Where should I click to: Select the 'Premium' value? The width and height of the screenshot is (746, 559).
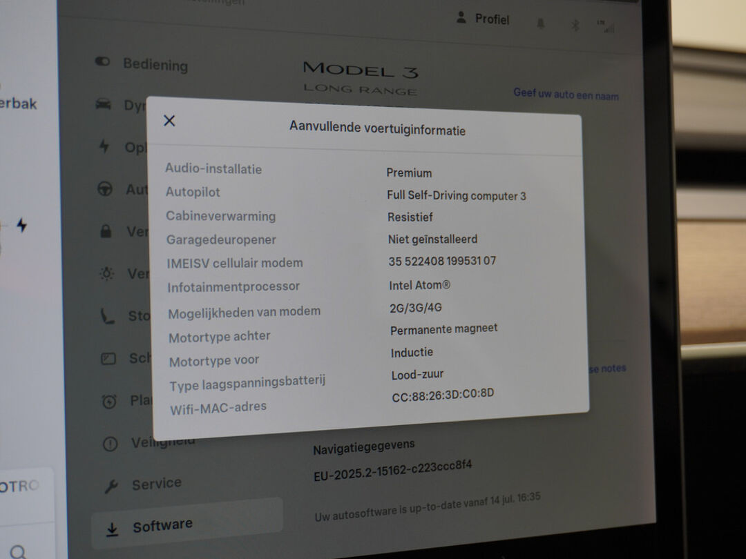pos(409,173)
